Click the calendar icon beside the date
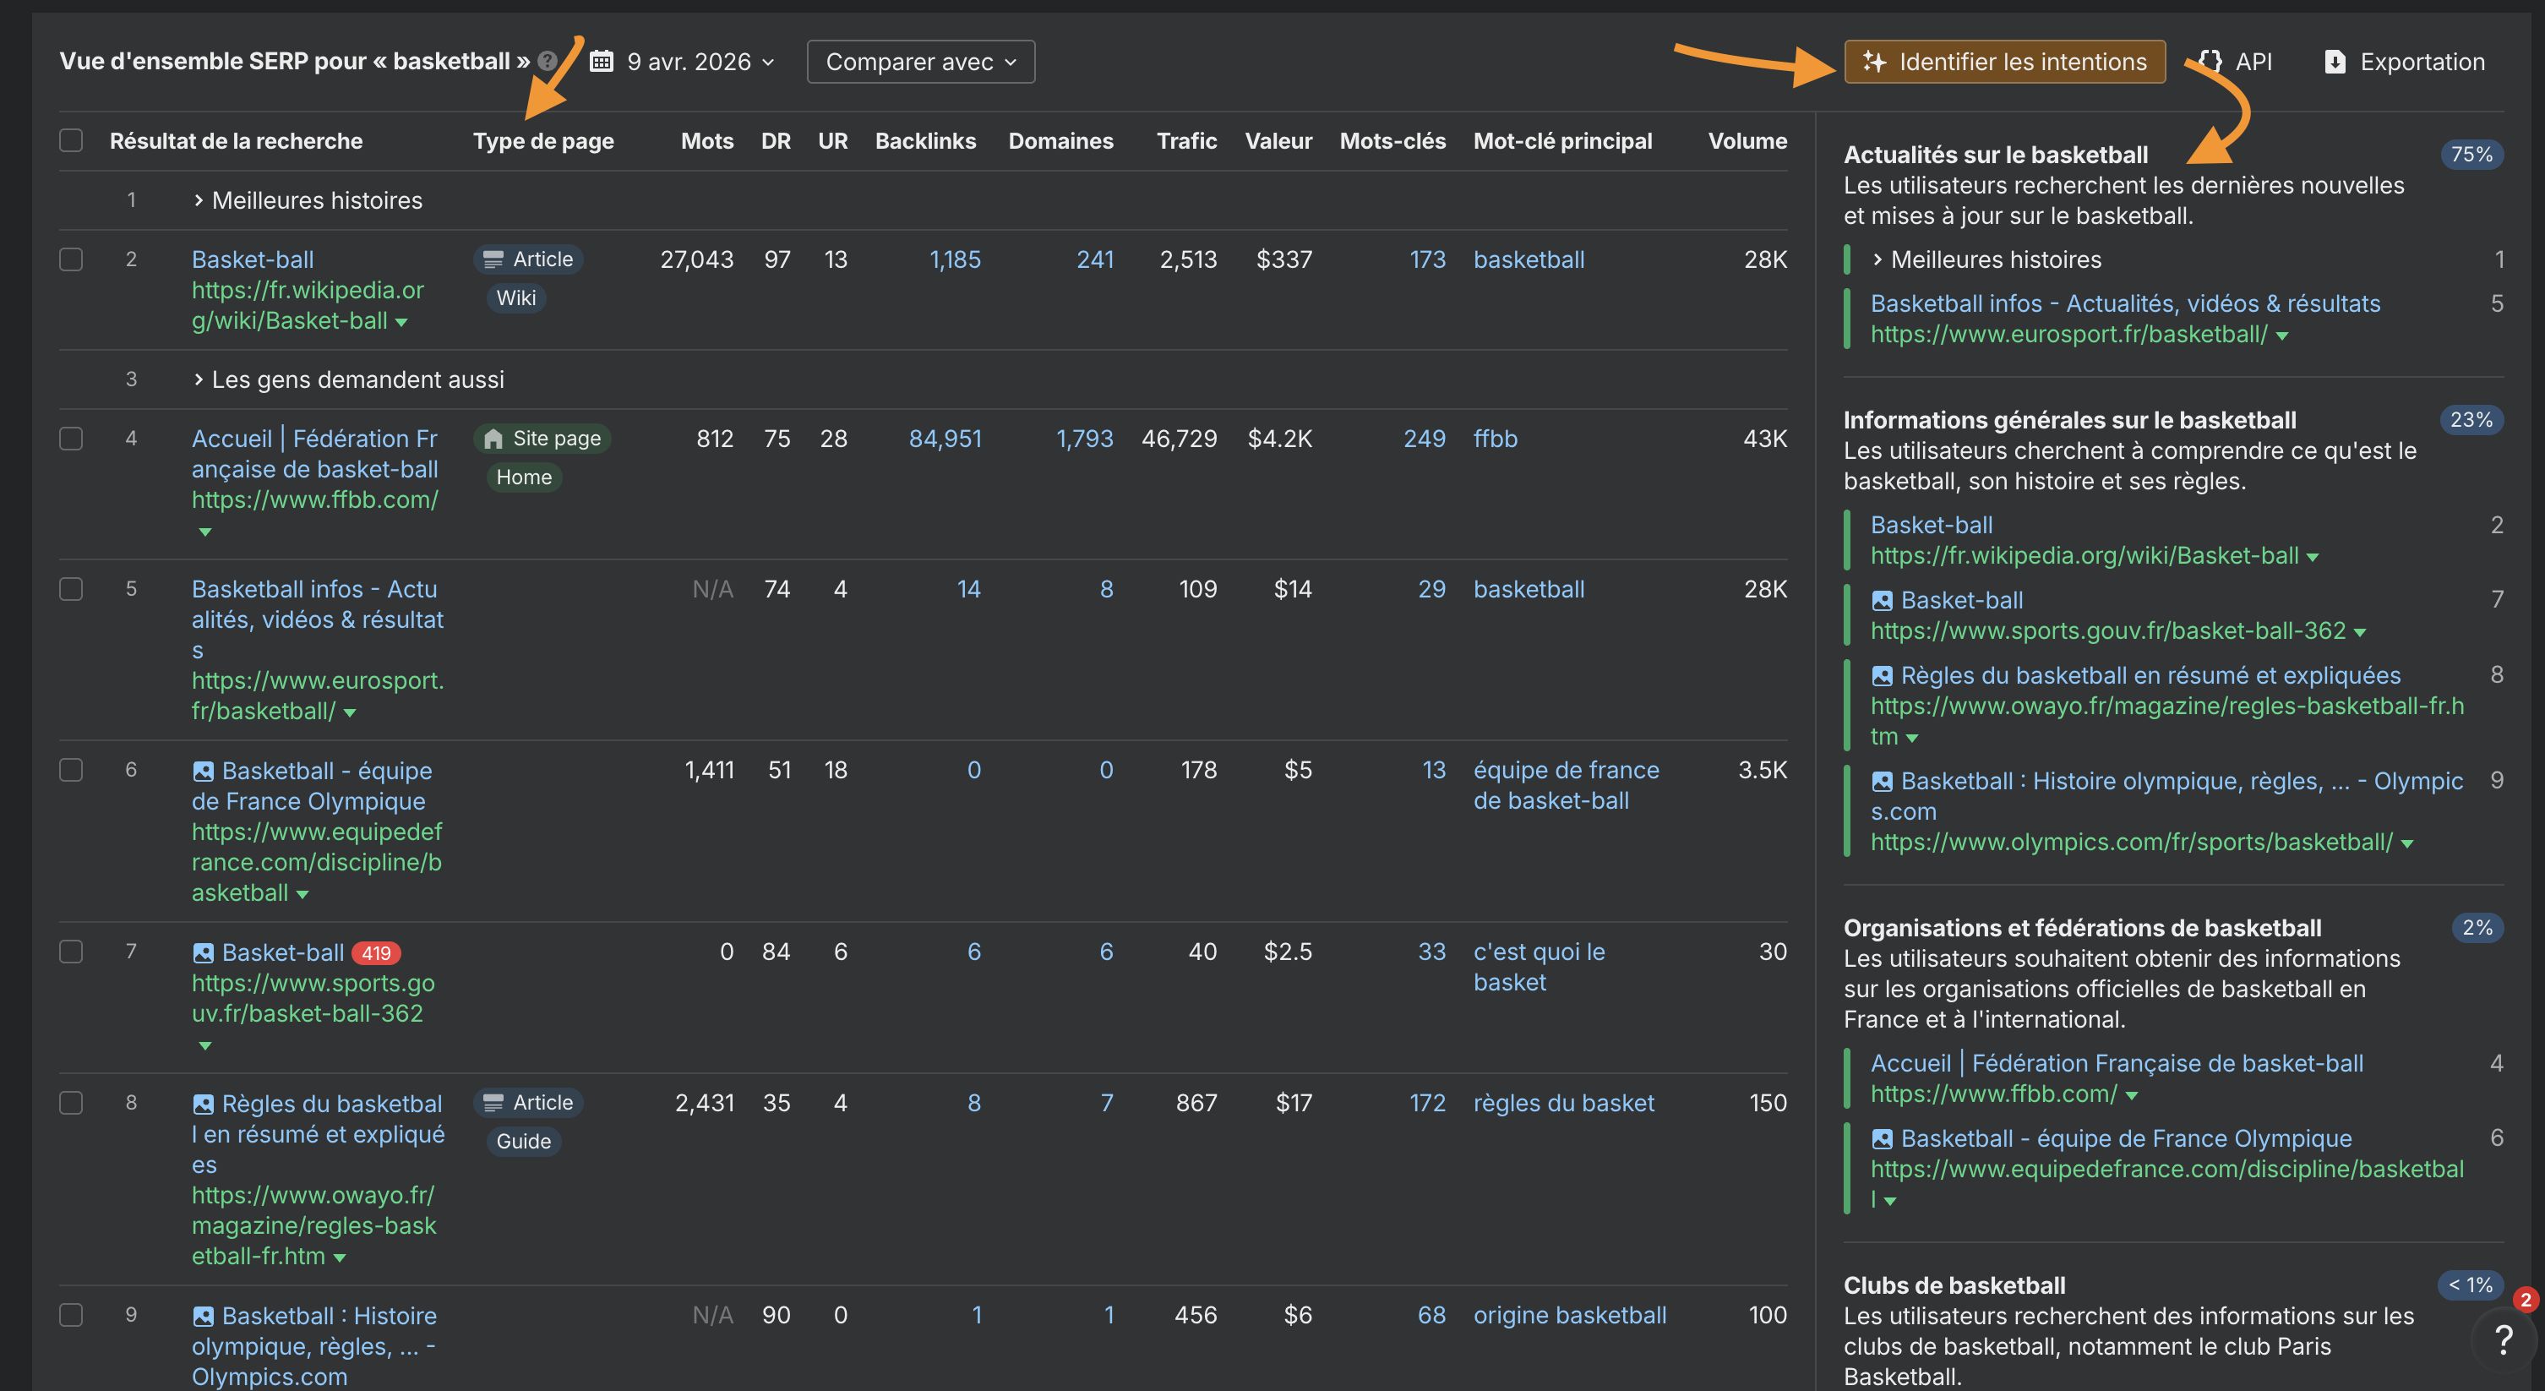 [601, 61]
